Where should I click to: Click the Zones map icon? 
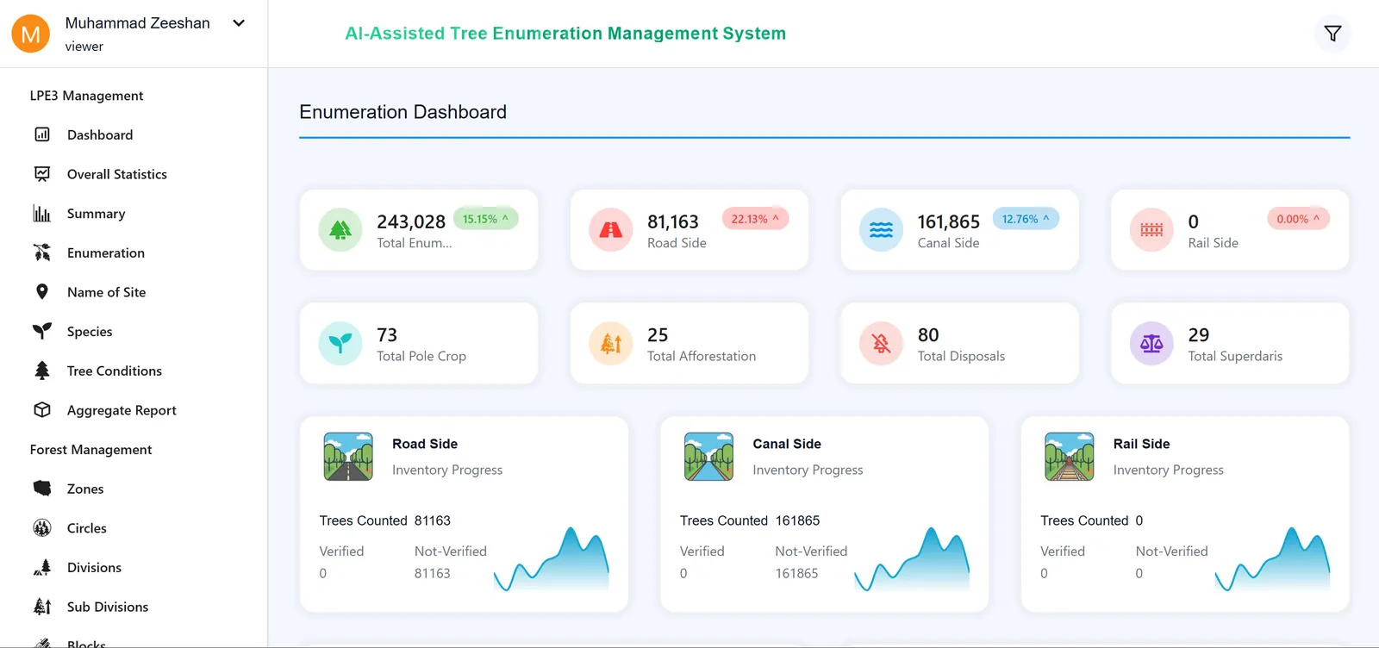click(x=41, y=489)
